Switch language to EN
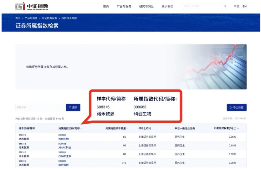The height and width of the screenshot is (169, 261). pyautogui.click(x=244, y=6)
